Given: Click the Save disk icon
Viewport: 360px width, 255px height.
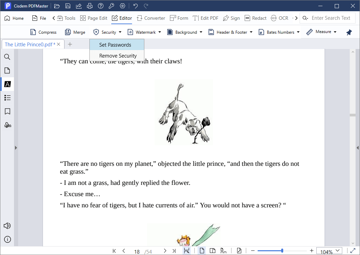Looking at the screenshot, I should click(x=68, y=6).
